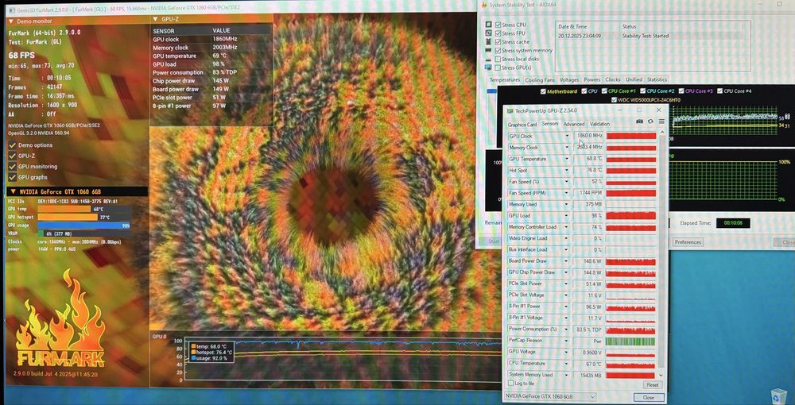Open the Board Power Draw sensor dropdown
Image resolution: width=795 pixels, height=405 pixels.
point(568,261)
